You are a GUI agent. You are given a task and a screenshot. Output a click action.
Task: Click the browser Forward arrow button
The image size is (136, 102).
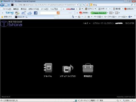[6, 5]
